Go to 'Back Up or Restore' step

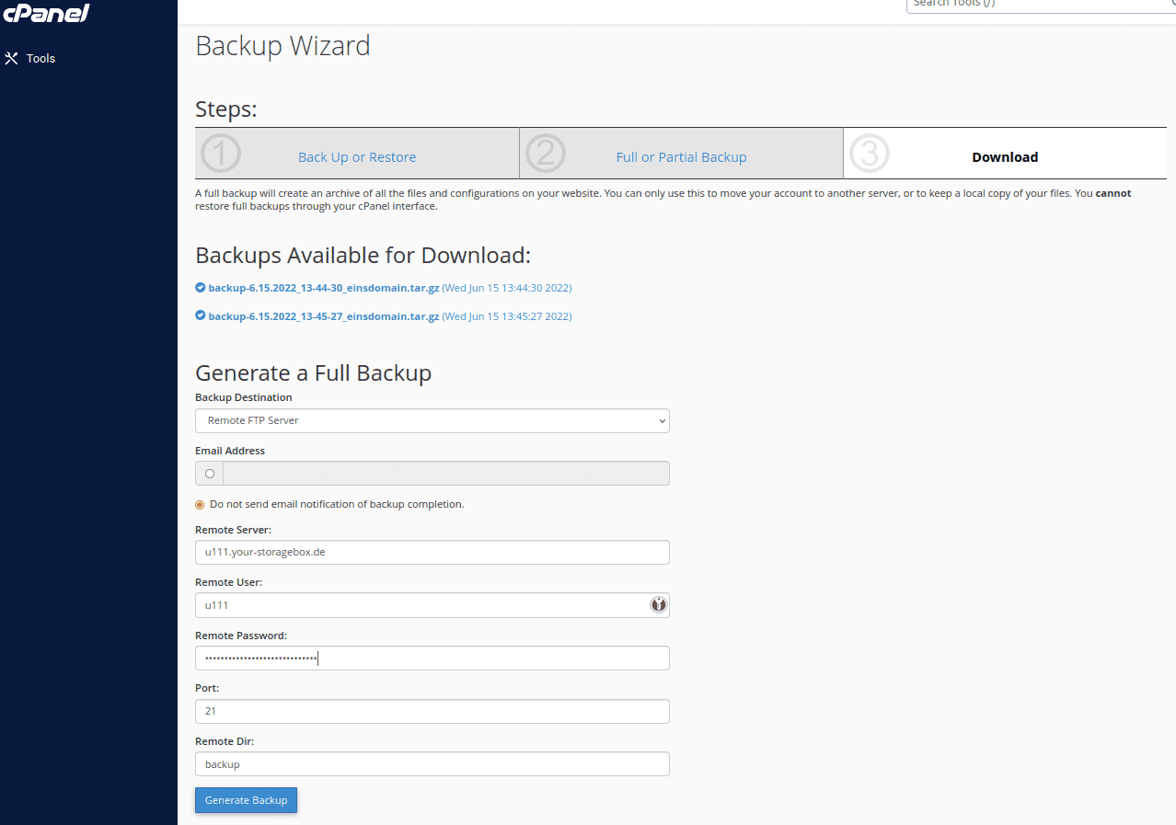click(357, 157)
